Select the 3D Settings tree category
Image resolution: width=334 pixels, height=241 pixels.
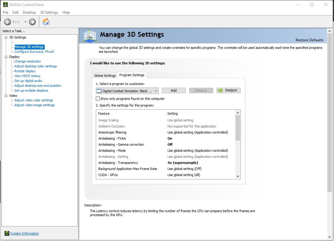click(x=18, y=37)
